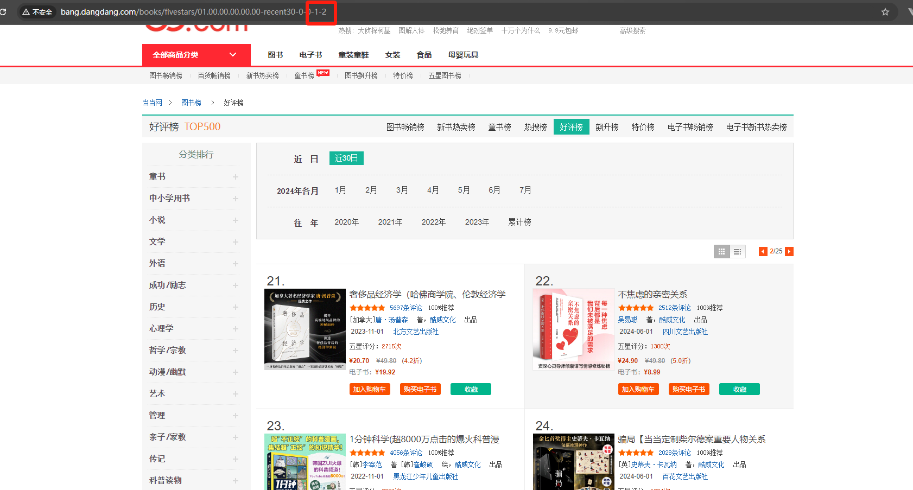
Task: Expand 心理学 category plus icon
Action: click(x=236, y=329)
